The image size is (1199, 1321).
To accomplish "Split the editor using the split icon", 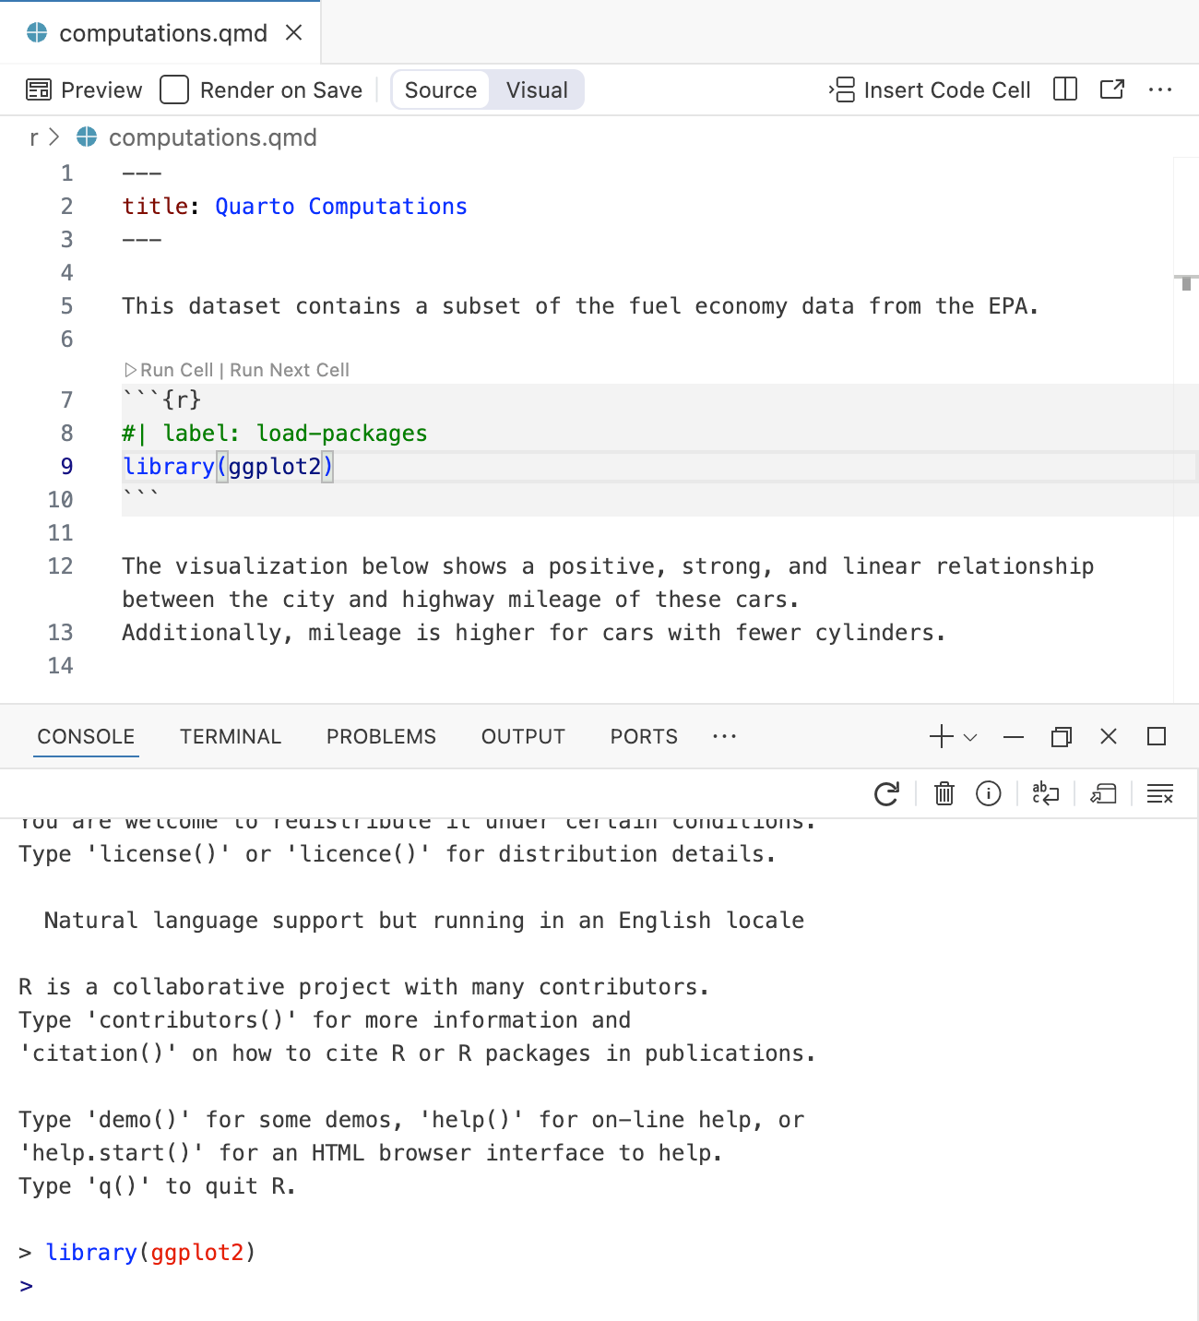I will [1064, 89].
